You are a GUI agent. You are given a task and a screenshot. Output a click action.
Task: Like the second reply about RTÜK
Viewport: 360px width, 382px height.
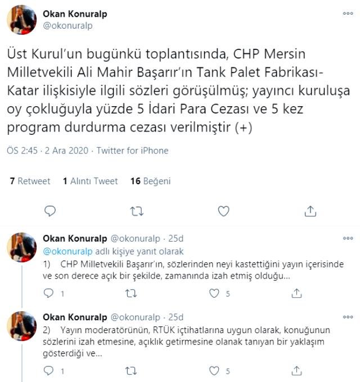(214, 371)
